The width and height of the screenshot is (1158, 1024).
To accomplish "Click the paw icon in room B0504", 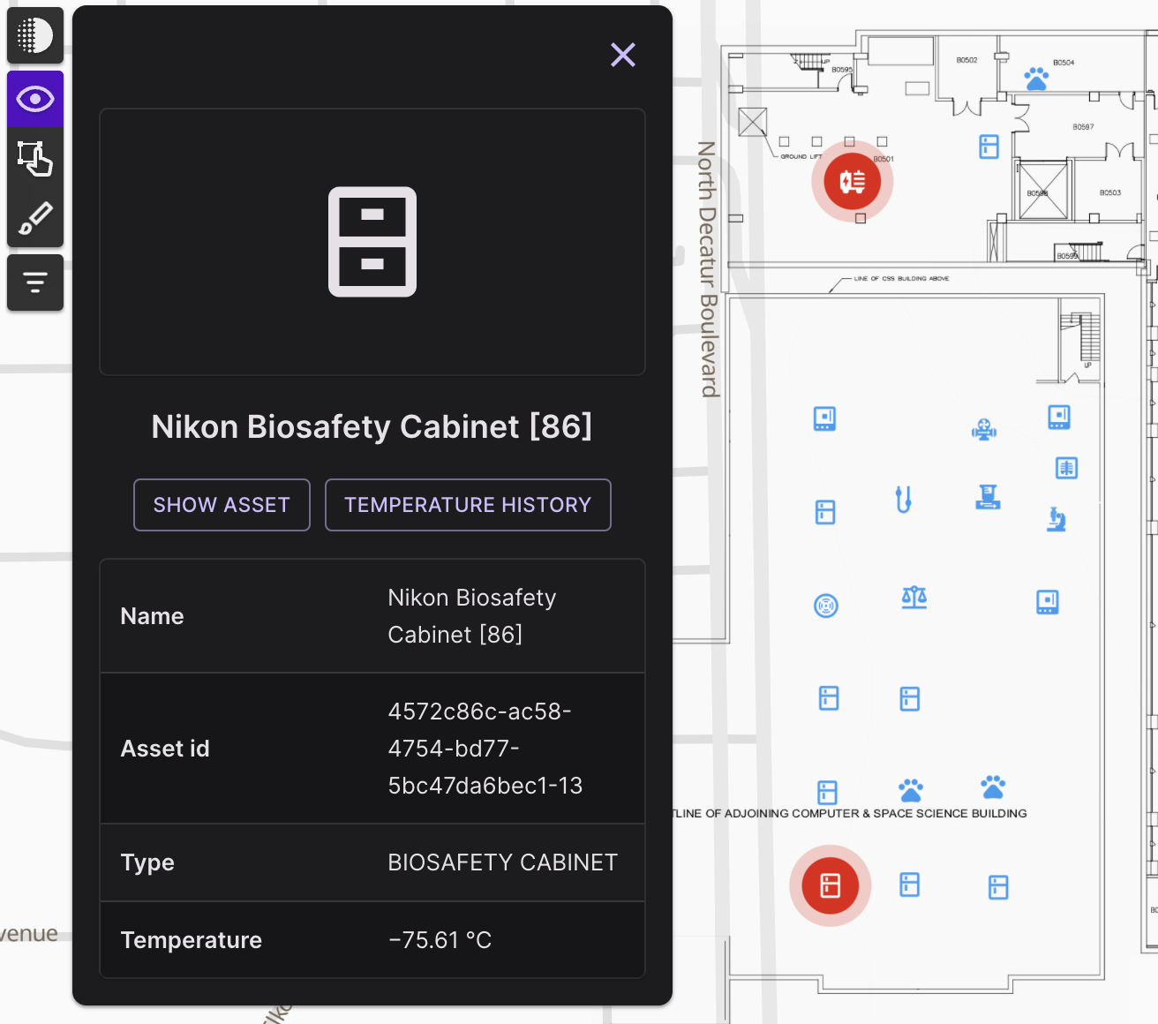I will click(1036, 79).
